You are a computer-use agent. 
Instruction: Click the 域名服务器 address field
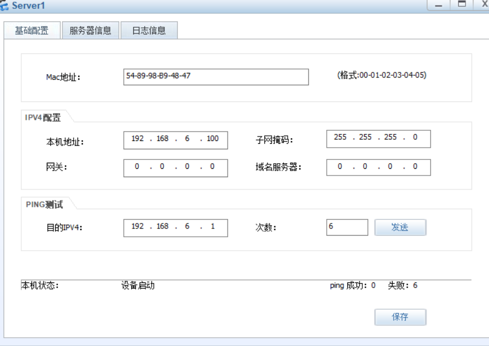click(x=378, y=167)
